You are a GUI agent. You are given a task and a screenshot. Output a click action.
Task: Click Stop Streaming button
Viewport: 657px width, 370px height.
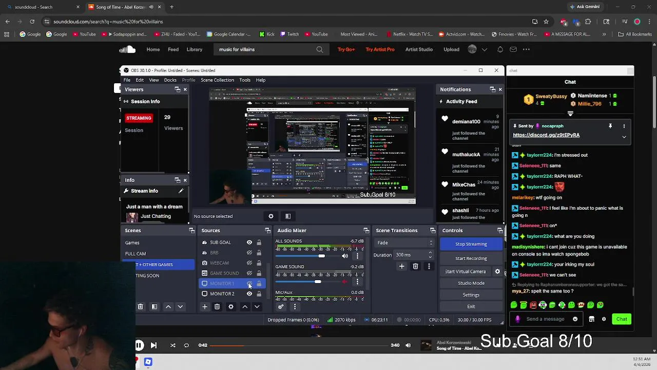pos(471,244)
